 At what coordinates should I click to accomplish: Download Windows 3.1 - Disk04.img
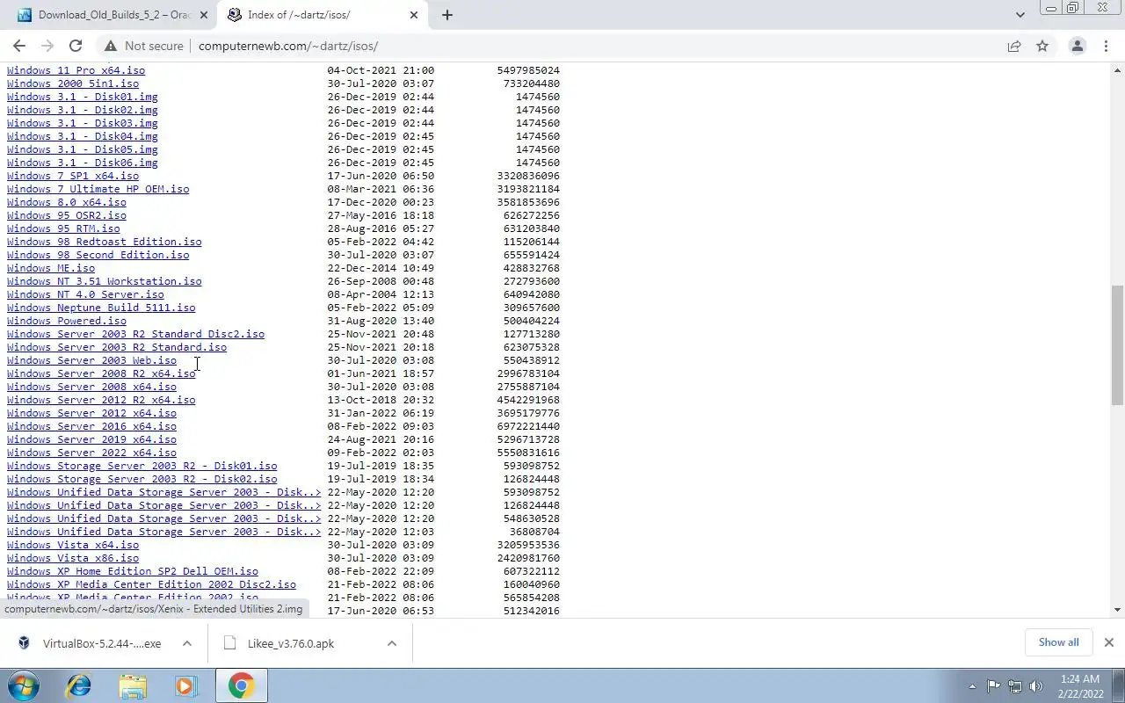click(83, 136)
